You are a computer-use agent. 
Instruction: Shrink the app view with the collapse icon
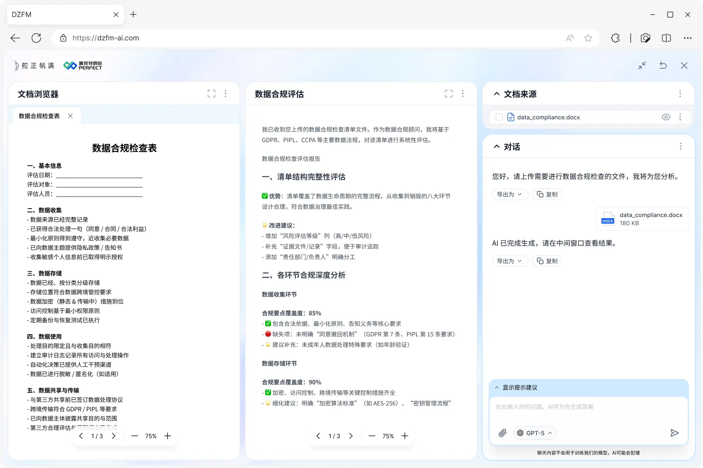tap(642, 66)
